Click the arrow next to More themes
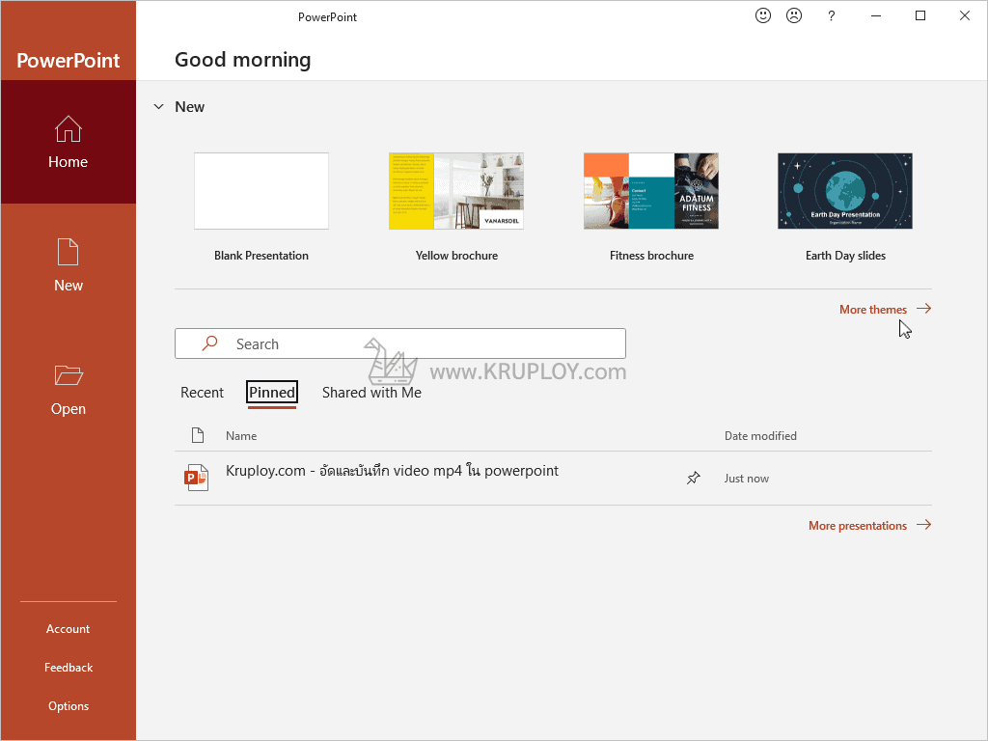988x741 pixels. (x=923, y=308)
